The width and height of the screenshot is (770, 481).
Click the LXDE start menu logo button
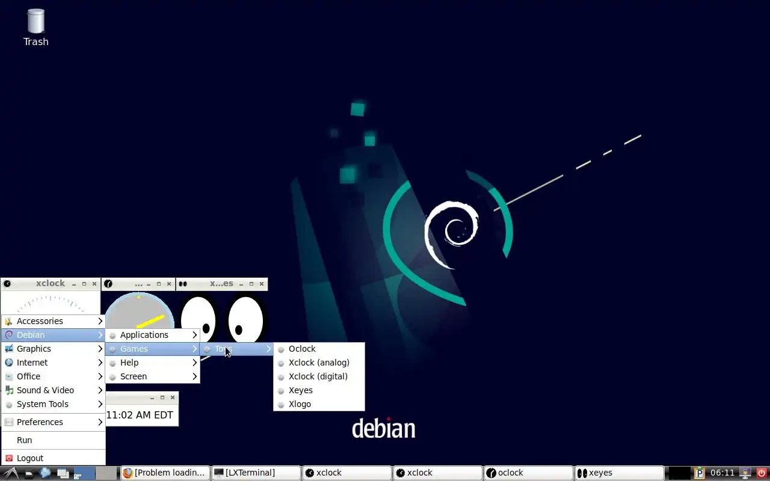pyautogui.click(x=11, y=473)
